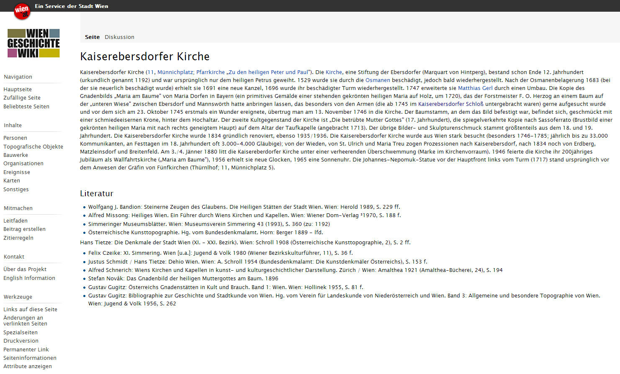The width and height of the screenshot is (620, 374).
Task: Click Druckversion in Werkzeuge
Action: [21, 341]
